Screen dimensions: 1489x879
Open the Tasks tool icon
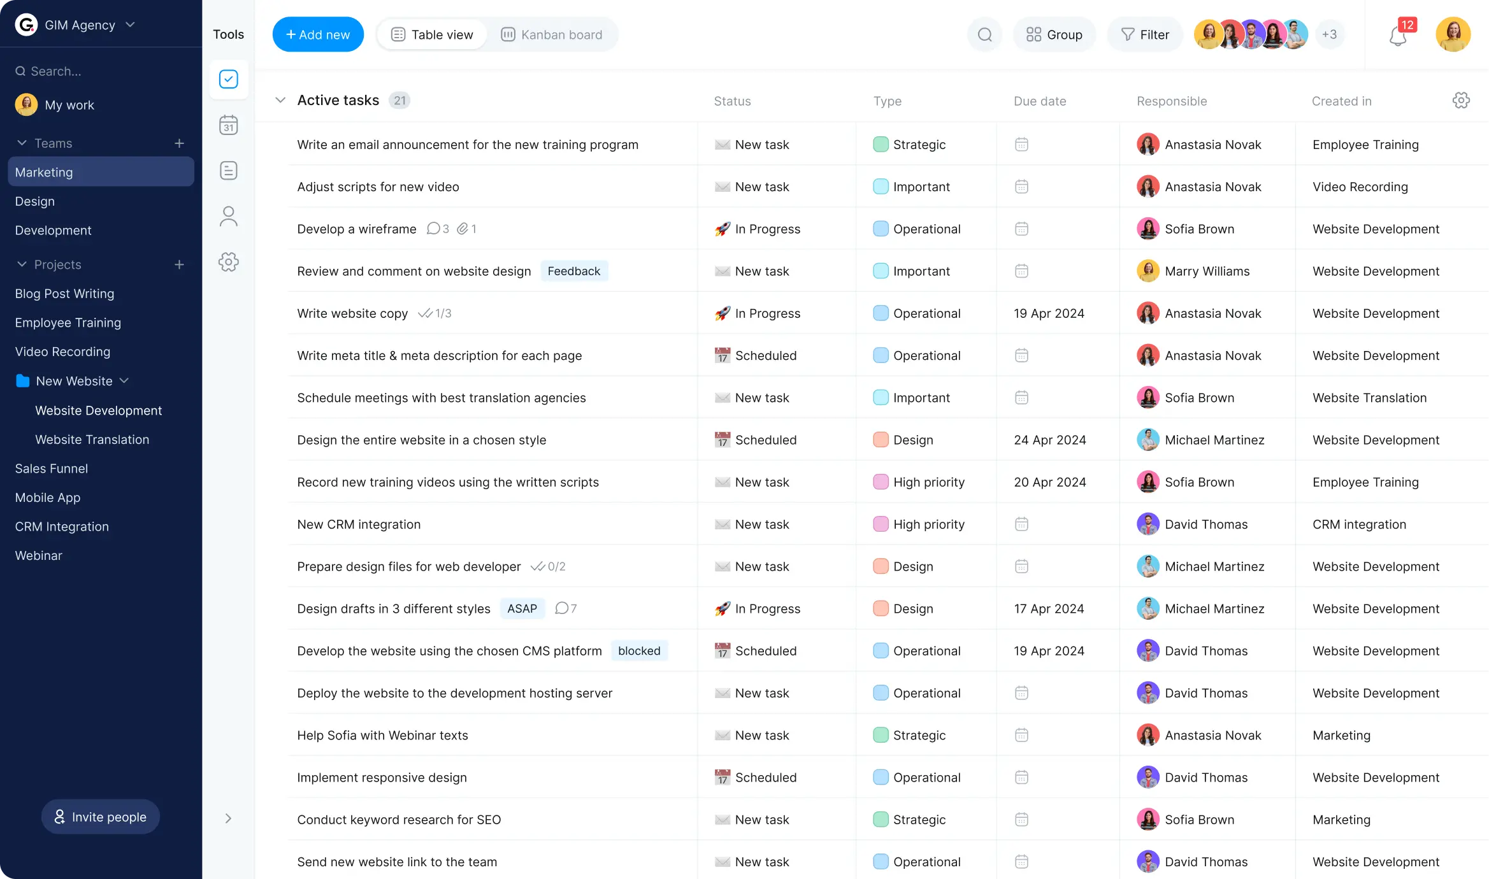228,79
